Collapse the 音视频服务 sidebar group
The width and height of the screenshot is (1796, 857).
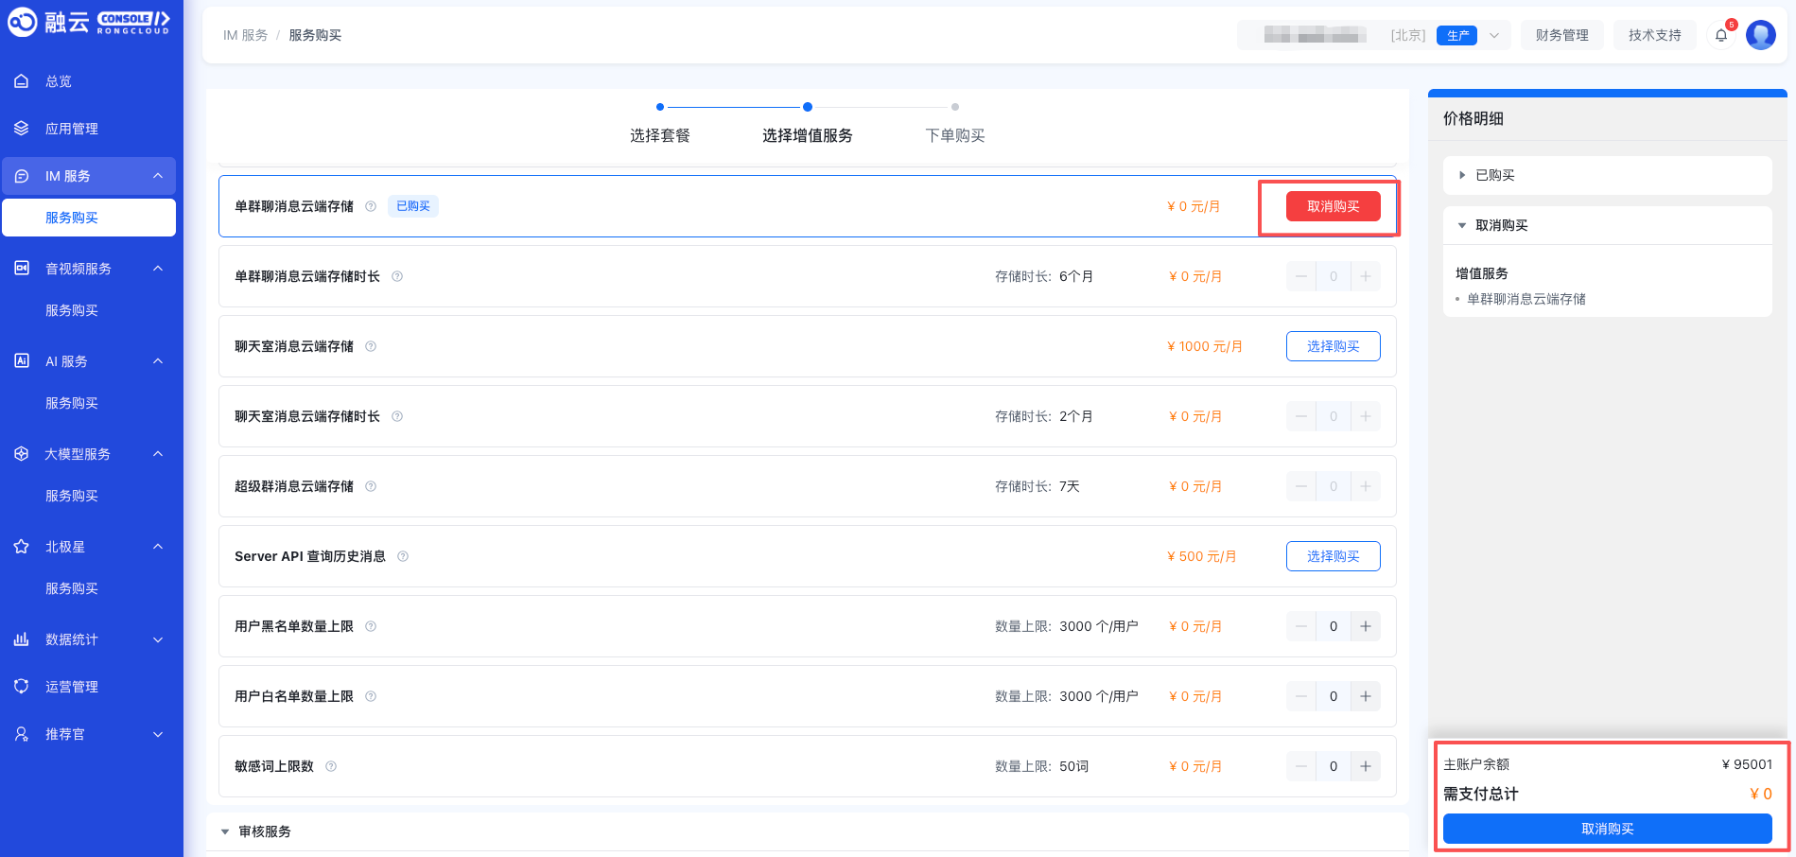click(158, 269)
